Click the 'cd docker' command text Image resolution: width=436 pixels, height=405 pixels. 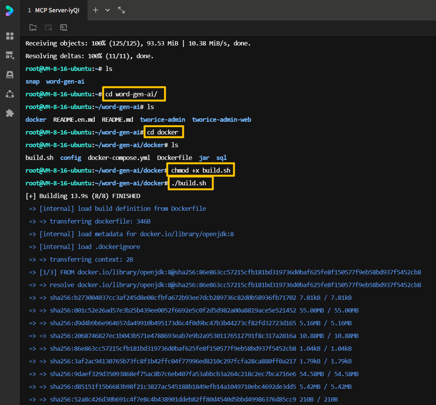pos(162,132)
